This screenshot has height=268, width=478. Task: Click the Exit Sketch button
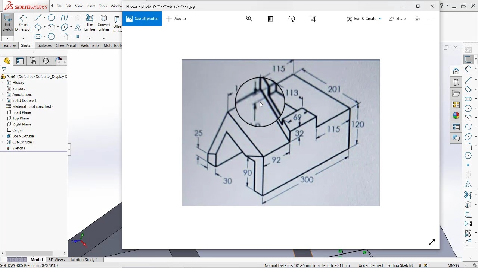(7, 23)
